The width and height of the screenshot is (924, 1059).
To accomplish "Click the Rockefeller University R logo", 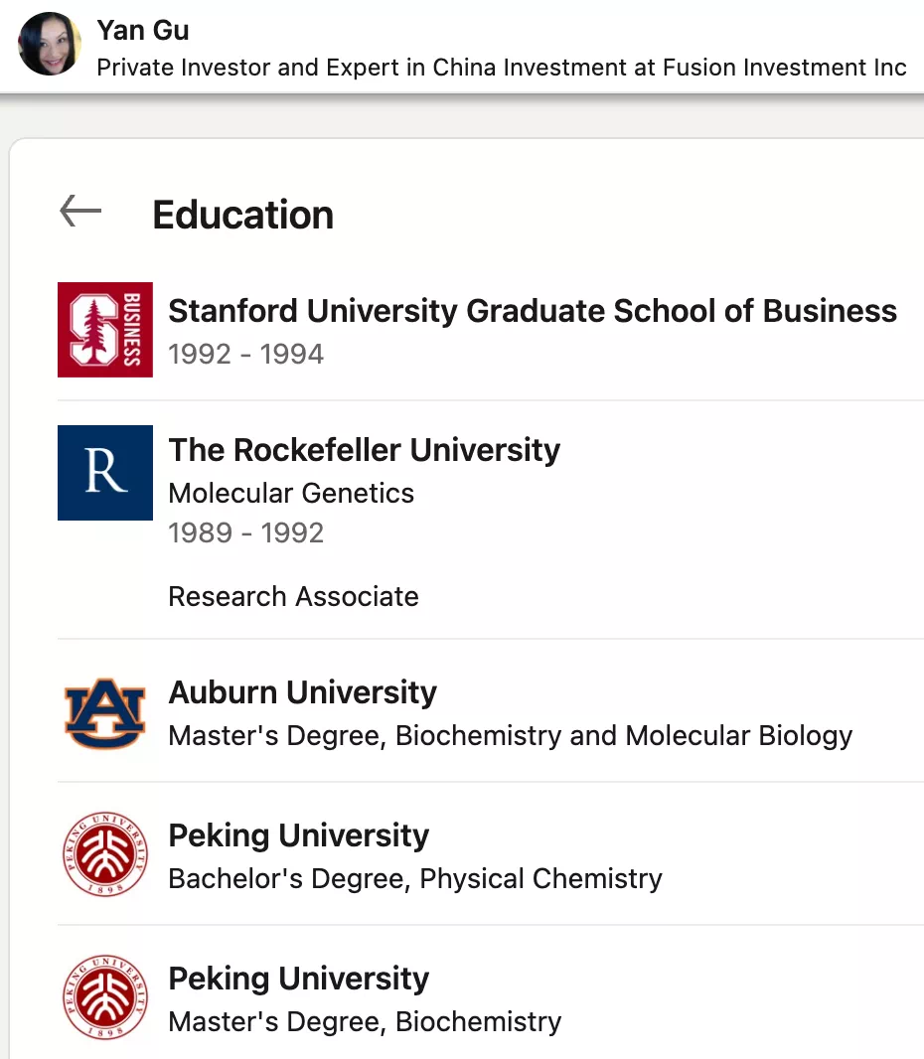I will click(x=104, y=473).
